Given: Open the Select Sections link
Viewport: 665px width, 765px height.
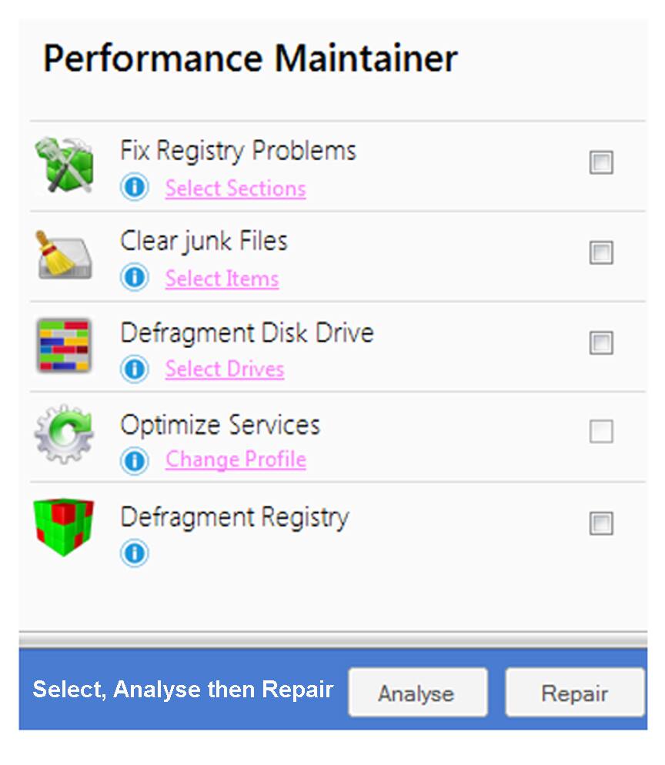Looking at the screenshot, I should tap(236, 189).
